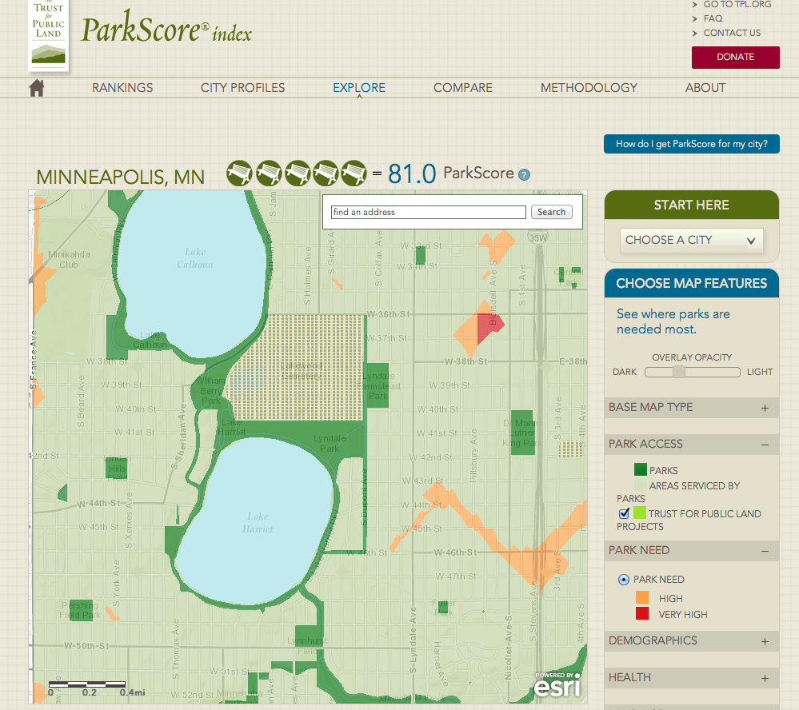Click the Trust for Public Land logo
Screen dimensions: 799x710
click(x=49, y=34)
